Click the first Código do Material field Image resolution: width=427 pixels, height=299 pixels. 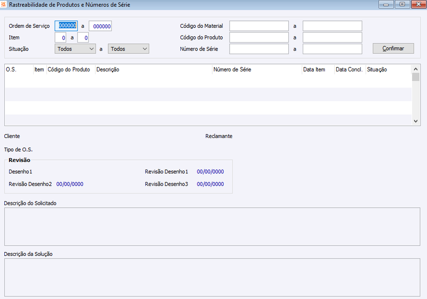(x=259, y=26)
